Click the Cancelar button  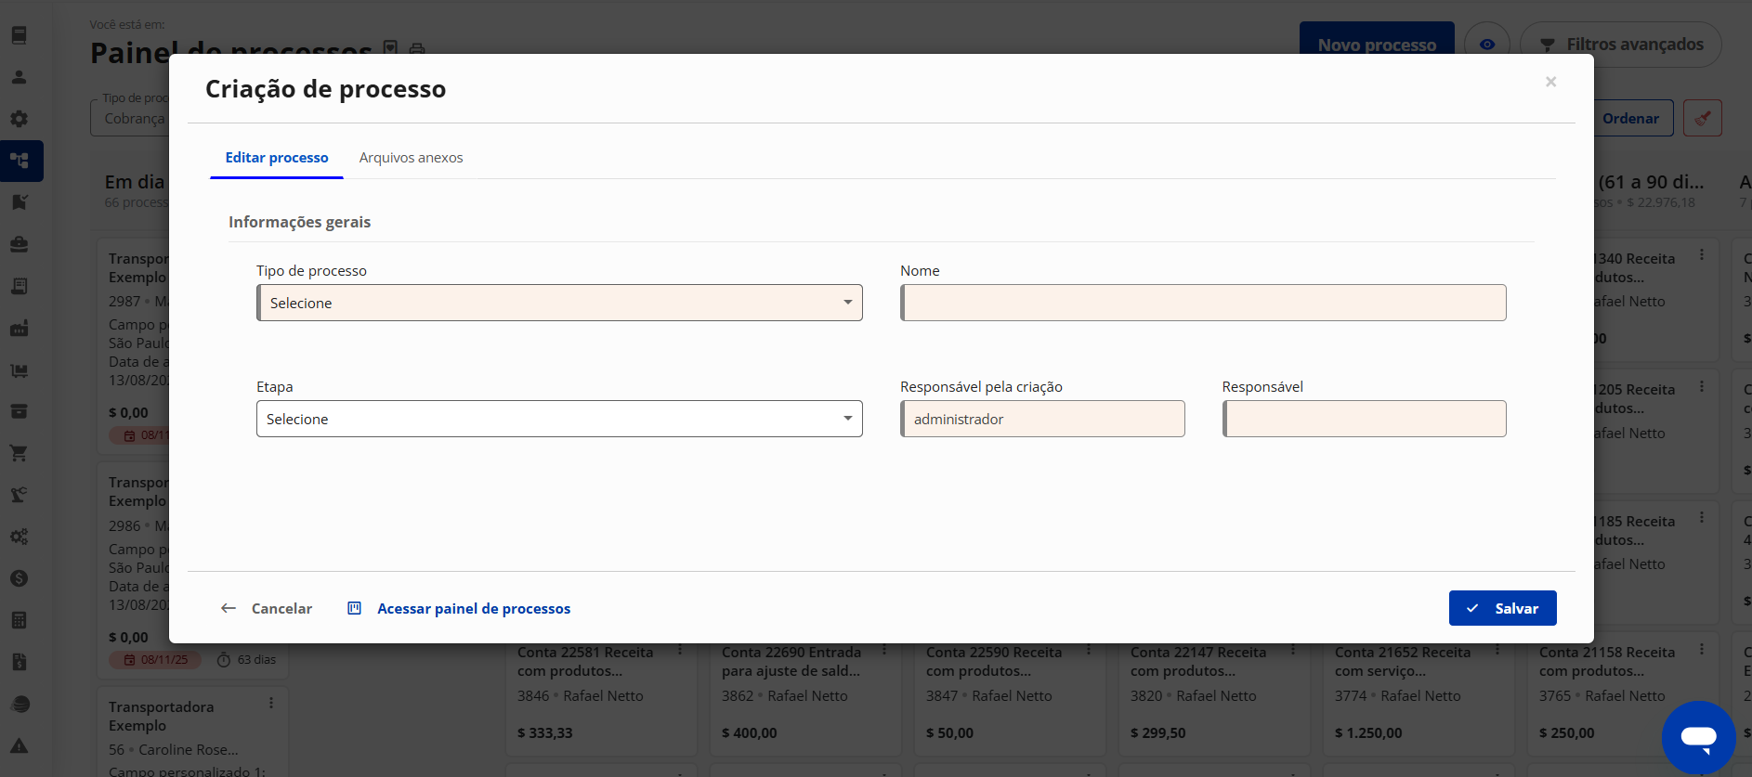click(267, 608)
